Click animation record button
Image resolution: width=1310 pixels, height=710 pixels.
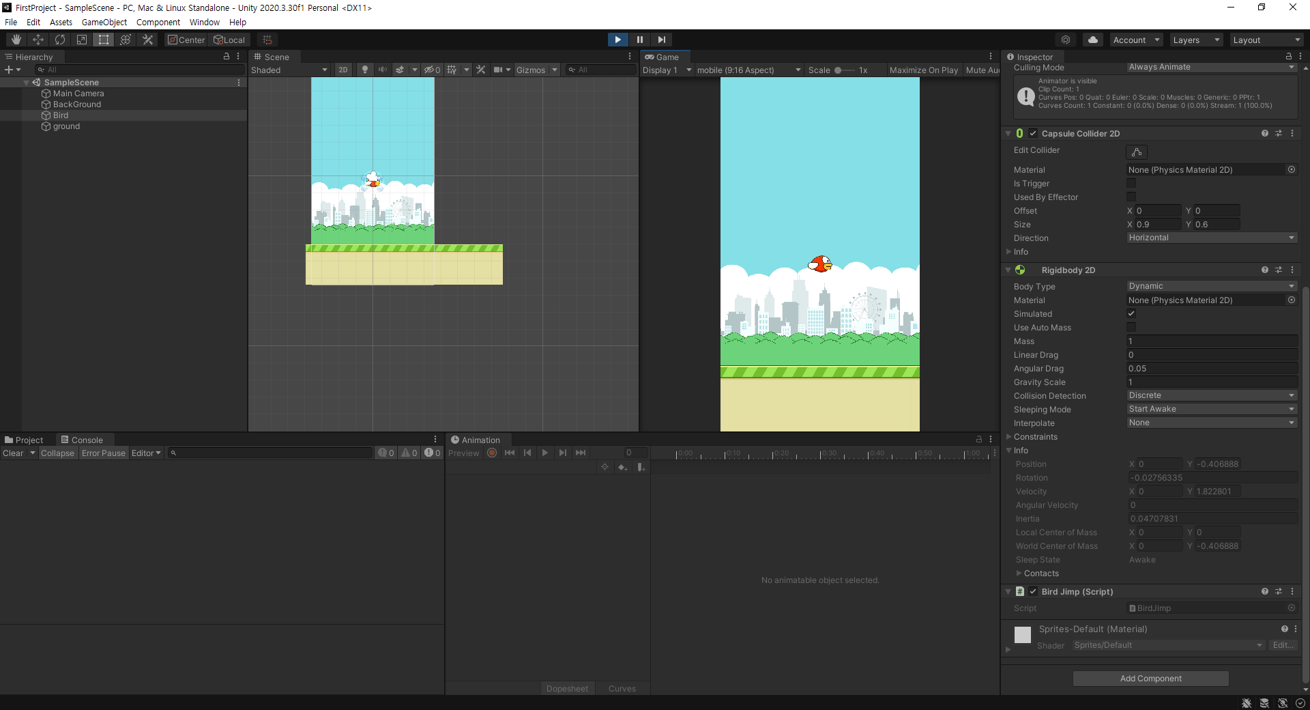tap(492, 453)
